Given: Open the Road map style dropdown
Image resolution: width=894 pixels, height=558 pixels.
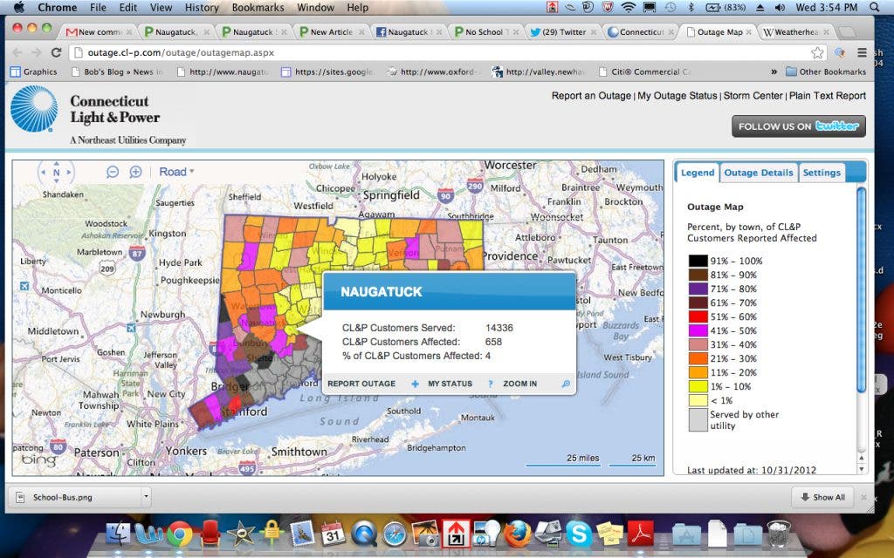Looking at the screenshot, I should (x=176, y=172).
